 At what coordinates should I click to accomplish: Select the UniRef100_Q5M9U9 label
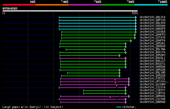coord(152,46)
